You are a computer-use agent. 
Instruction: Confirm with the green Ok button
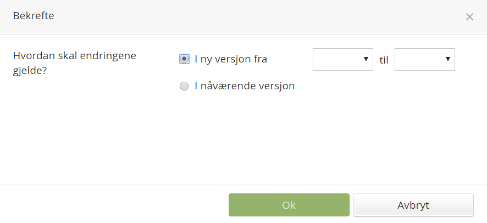coord(289,205)
